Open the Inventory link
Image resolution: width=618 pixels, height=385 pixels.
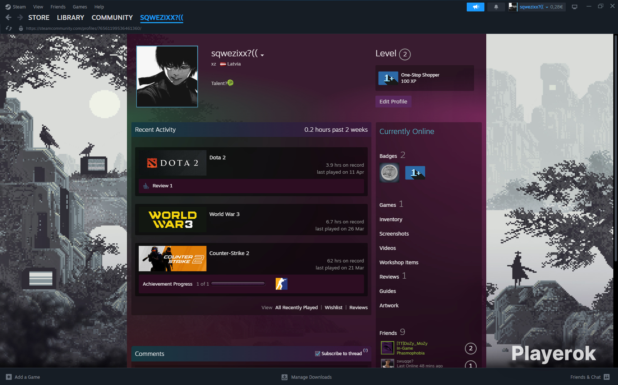point(391,219)
